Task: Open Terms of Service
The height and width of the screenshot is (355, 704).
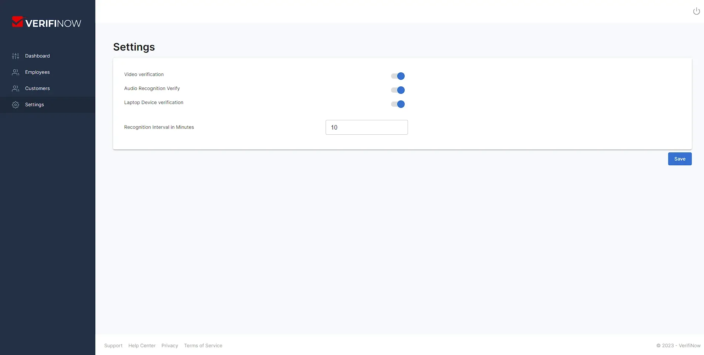Action: pyautogui.click(x=203, y=345)
